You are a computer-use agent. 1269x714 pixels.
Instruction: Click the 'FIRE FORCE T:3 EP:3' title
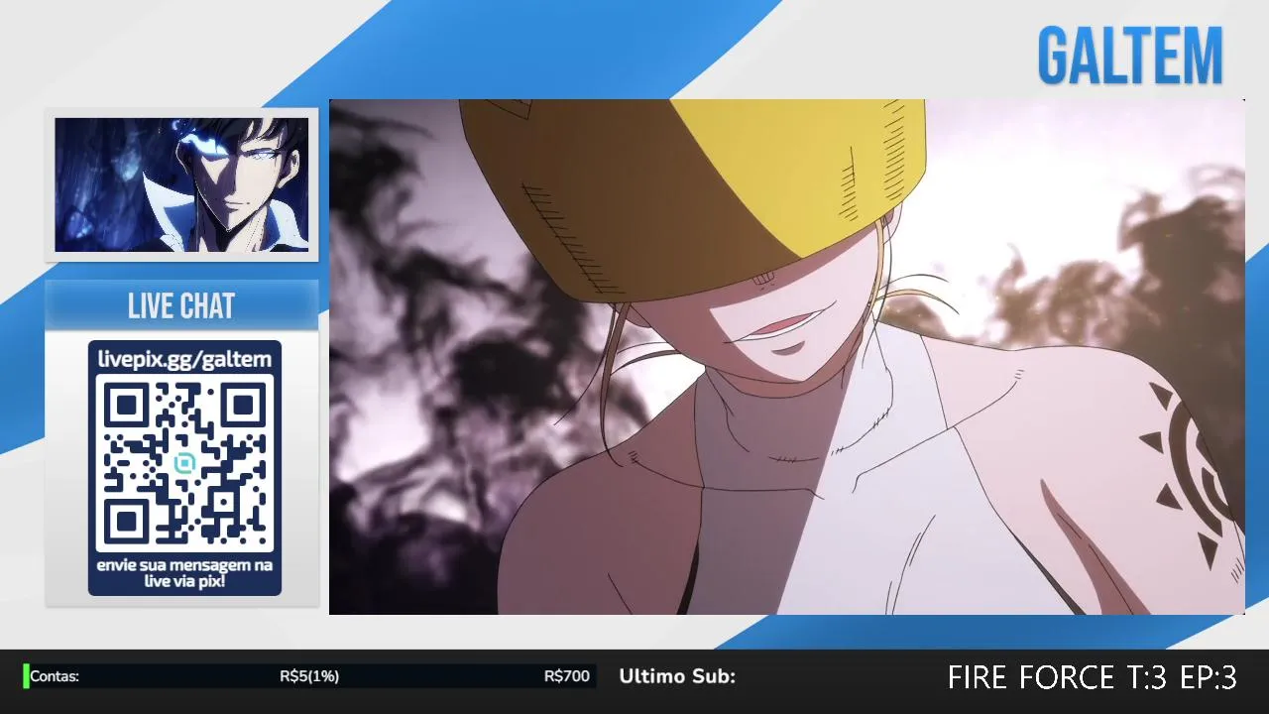point(1093,677)
